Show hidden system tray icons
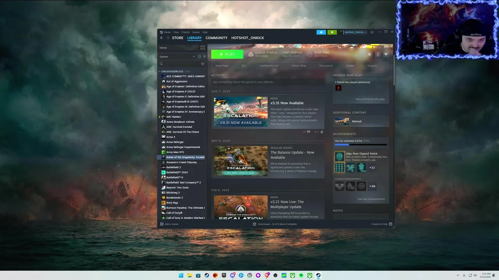Viewport: 499px width, 280px height. point(458,275)
